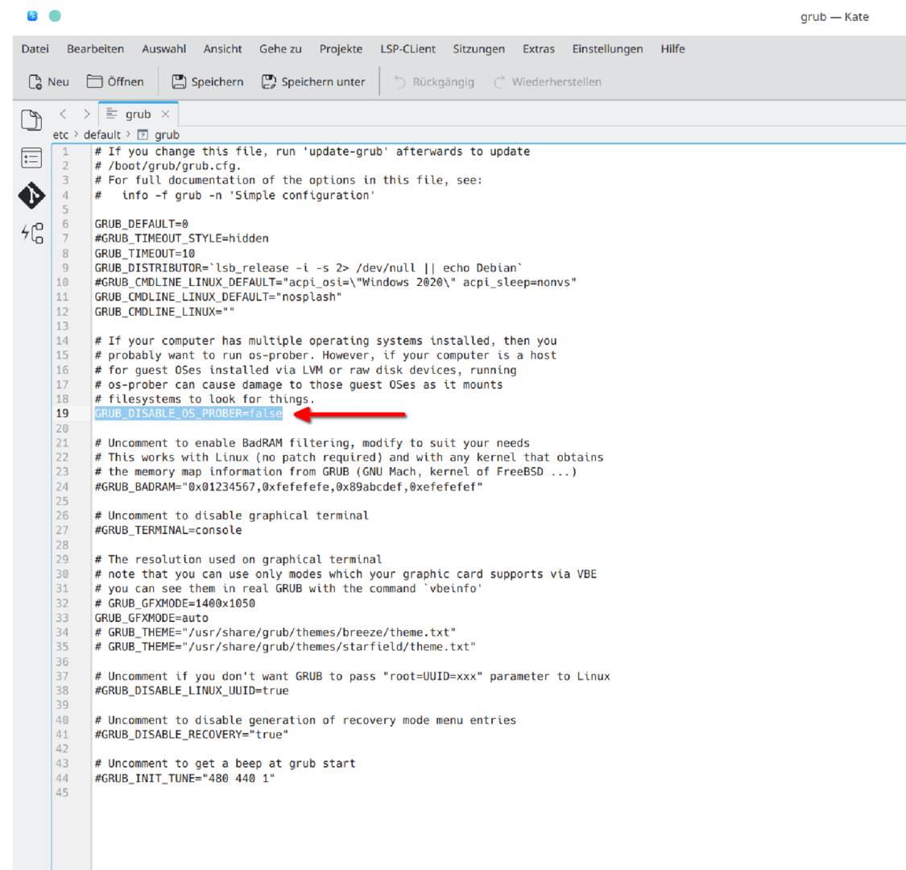The width and height of the screenshot is (906, 870).
Task: Open the file list sidebar icon
Action: tap(31, 158)
